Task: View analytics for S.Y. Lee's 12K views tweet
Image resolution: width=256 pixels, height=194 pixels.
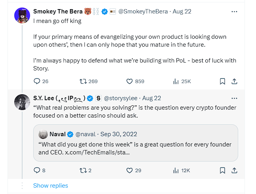Action: point(176,170)
